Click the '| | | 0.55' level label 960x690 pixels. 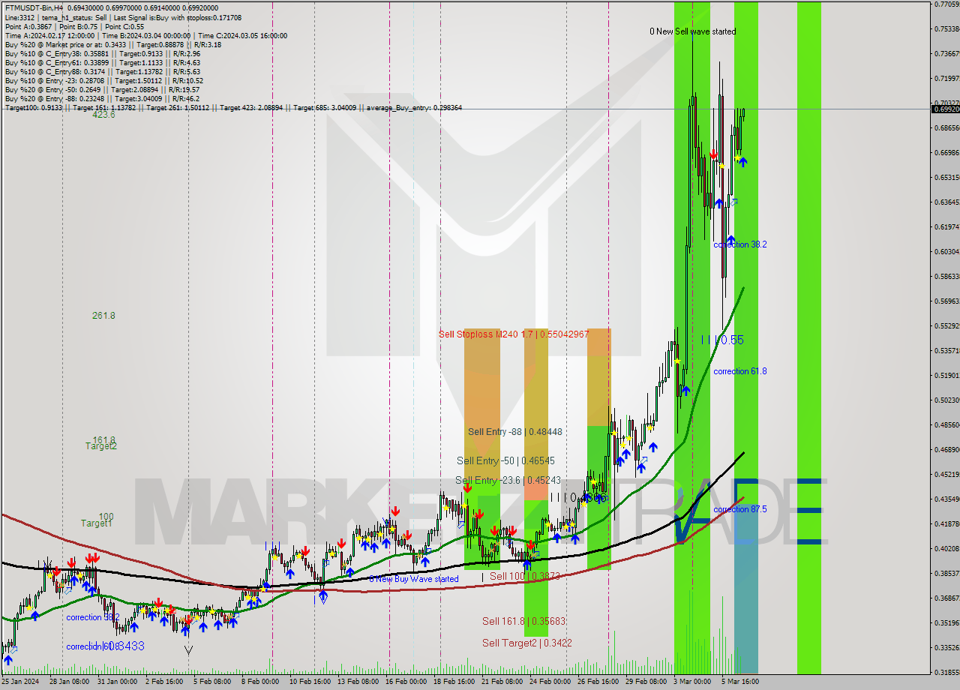(722, 340)
